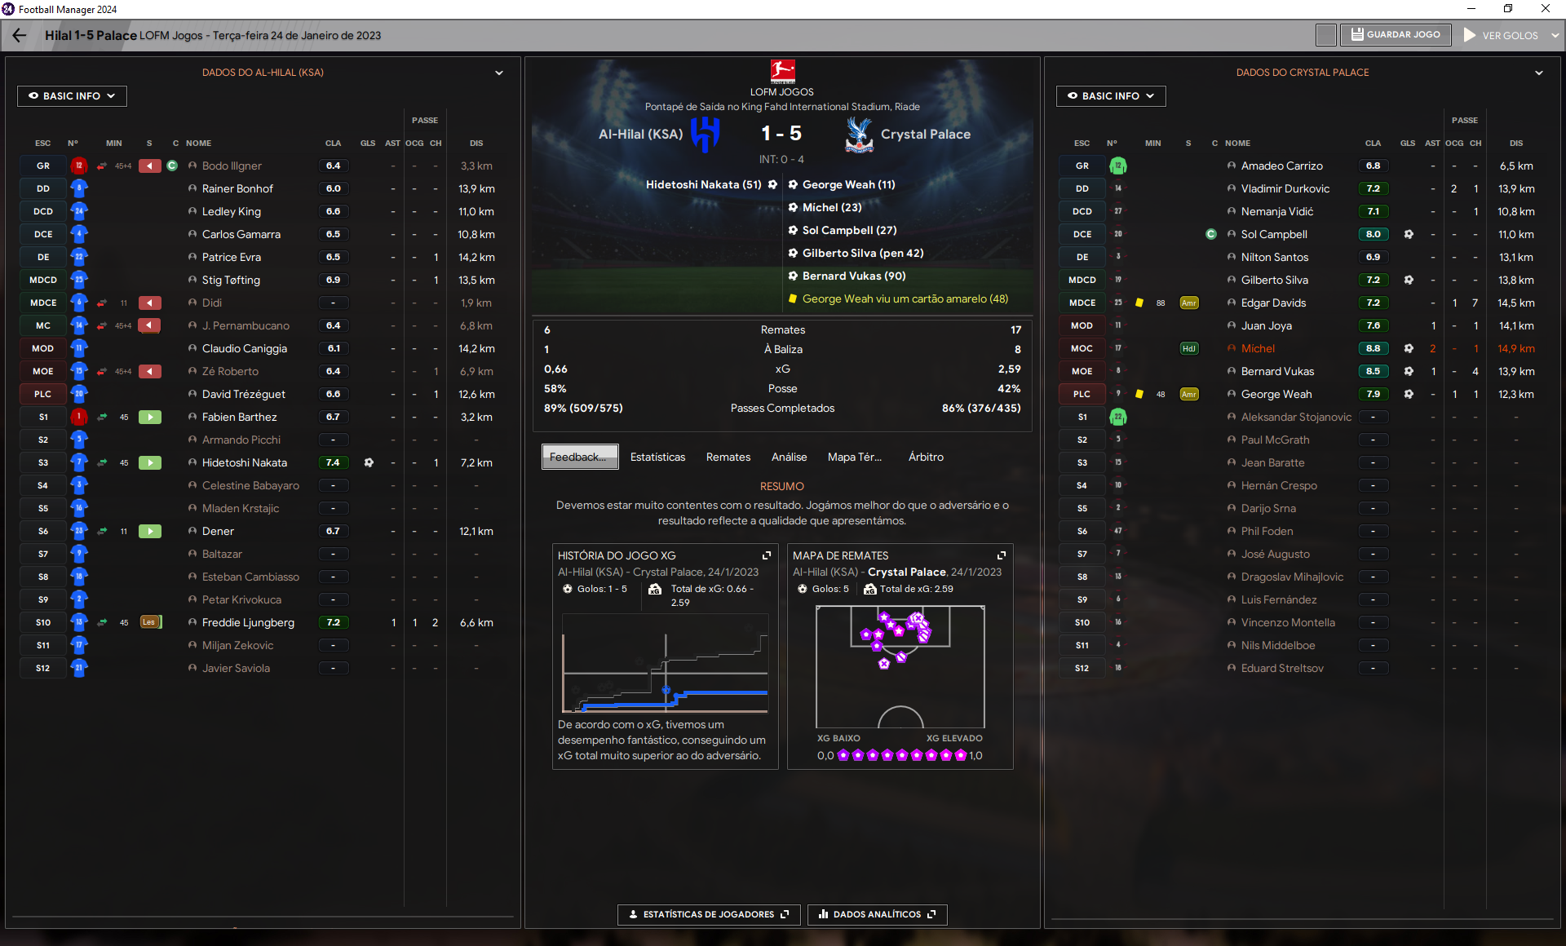The width and height of the screenshot is (1566, 946).
Task: Sort Al-Hilal table by NOME column
Action: coord(199,143)
